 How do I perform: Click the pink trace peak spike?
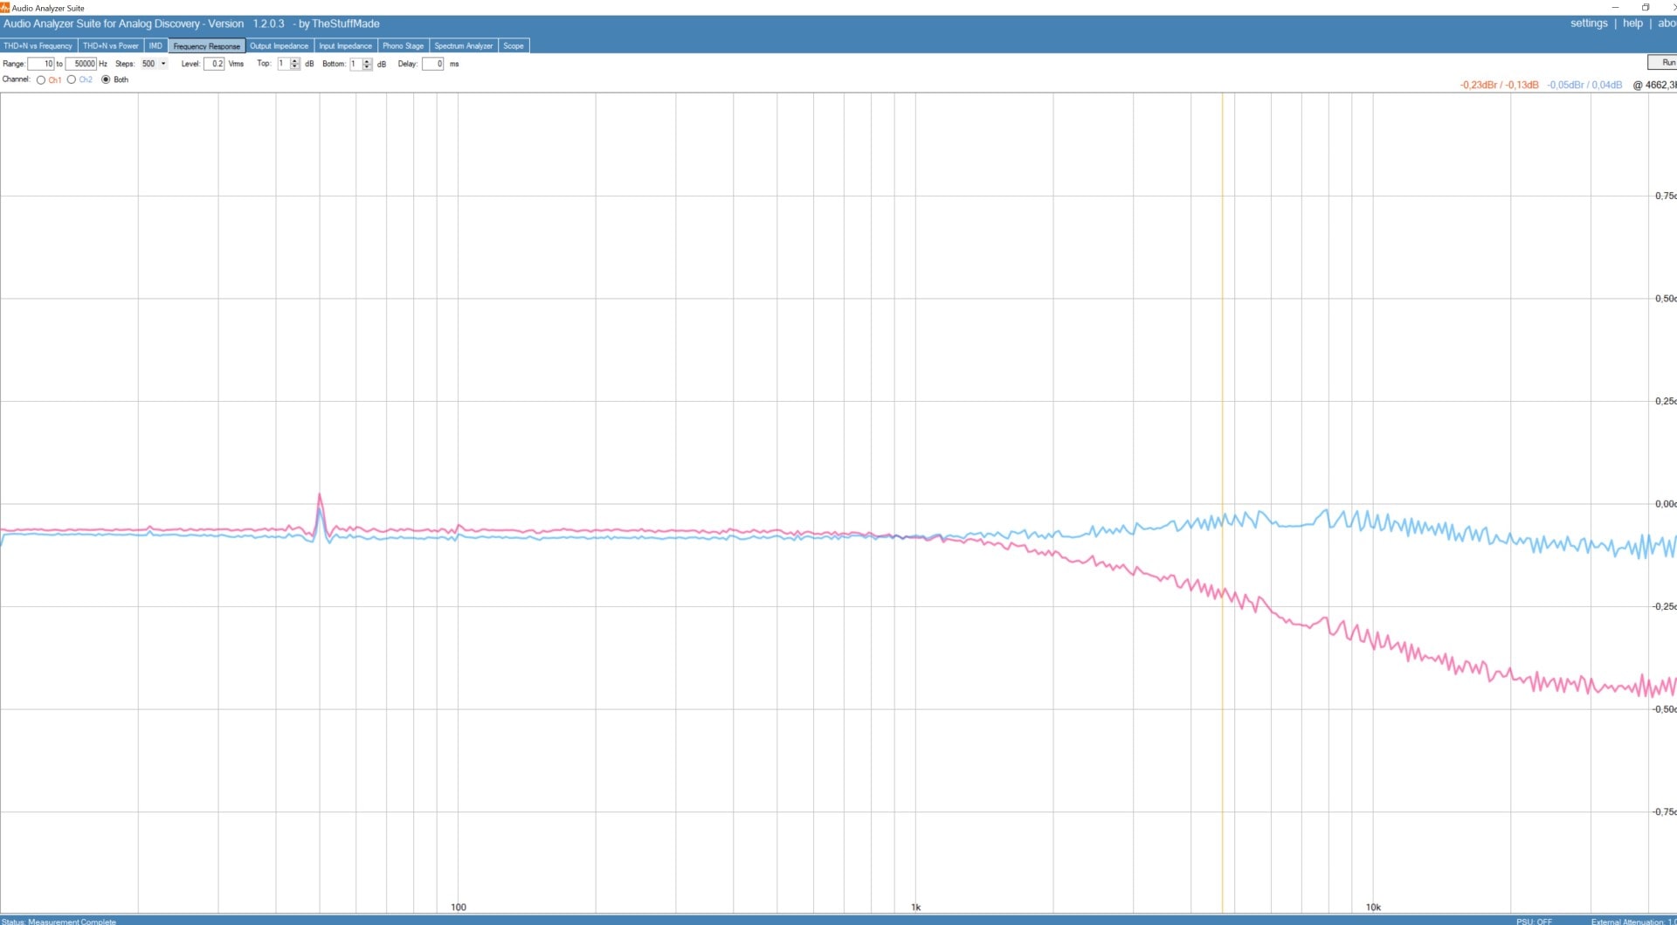click(x=320, y=496)
